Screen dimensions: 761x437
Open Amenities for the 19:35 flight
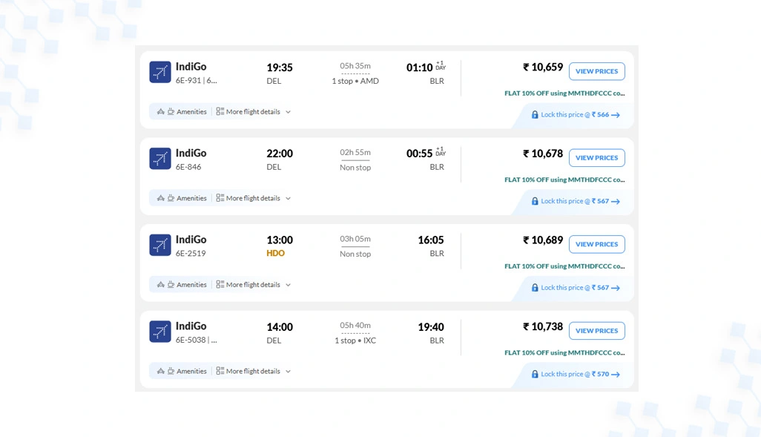coord(182,112)
